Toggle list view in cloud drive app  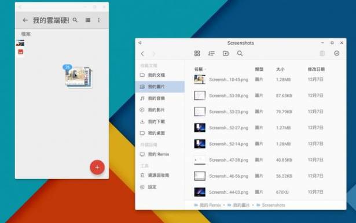click(x=88, y=20)
